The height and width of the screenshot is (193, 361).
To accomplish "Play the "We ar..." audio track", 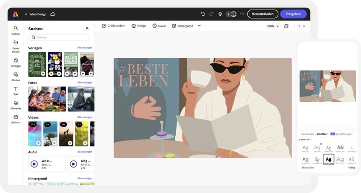I will click(34, 164).
